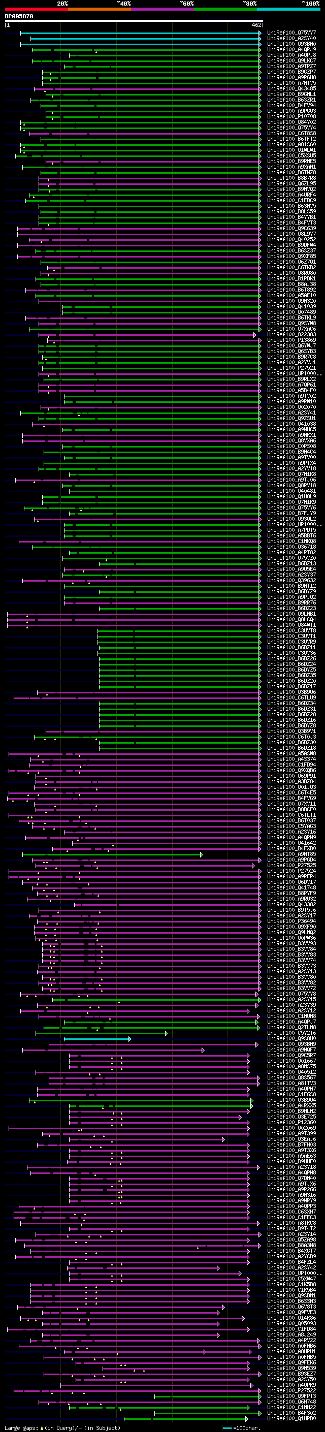325x1432 pixels.
Task: Choose label UniRef100_Q3B9V1
Action: point(291,731)
